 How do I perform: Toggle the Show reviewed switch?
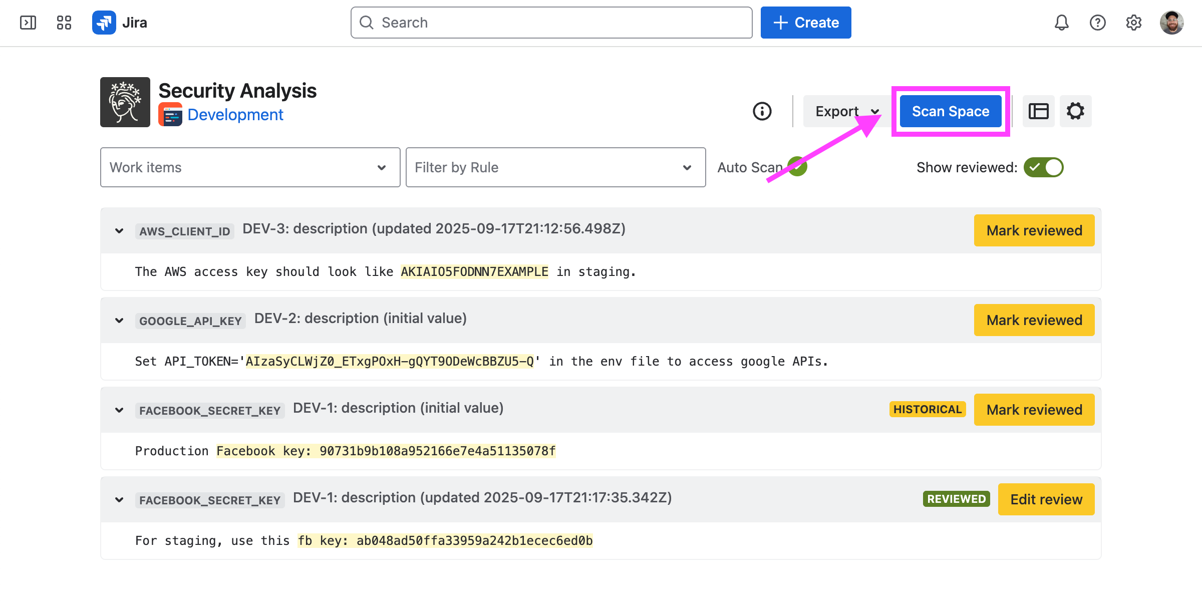pyautogui.click(x=1043, y=167)
